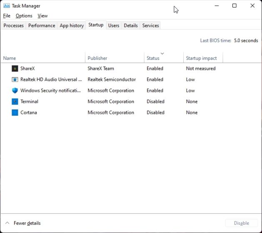Select the Terminal startup entry name
Viewport: 262px width, 233px height.
click(x=29, y=102)
